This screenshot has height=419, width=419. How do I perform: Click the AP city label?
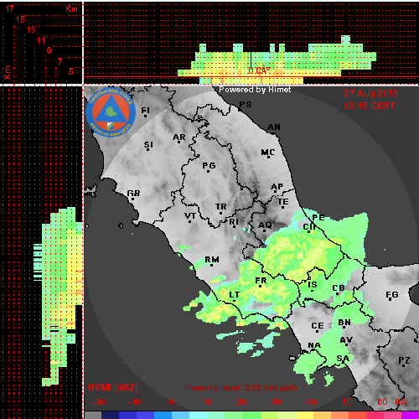click(277, 187)
